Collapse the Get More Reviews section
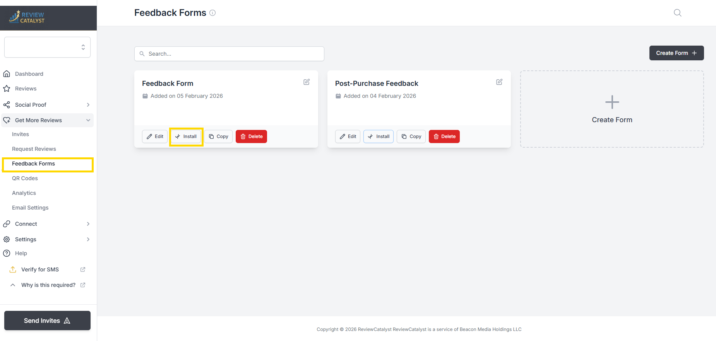This screenshot has width=716, height=341. (x=88, y=120)
